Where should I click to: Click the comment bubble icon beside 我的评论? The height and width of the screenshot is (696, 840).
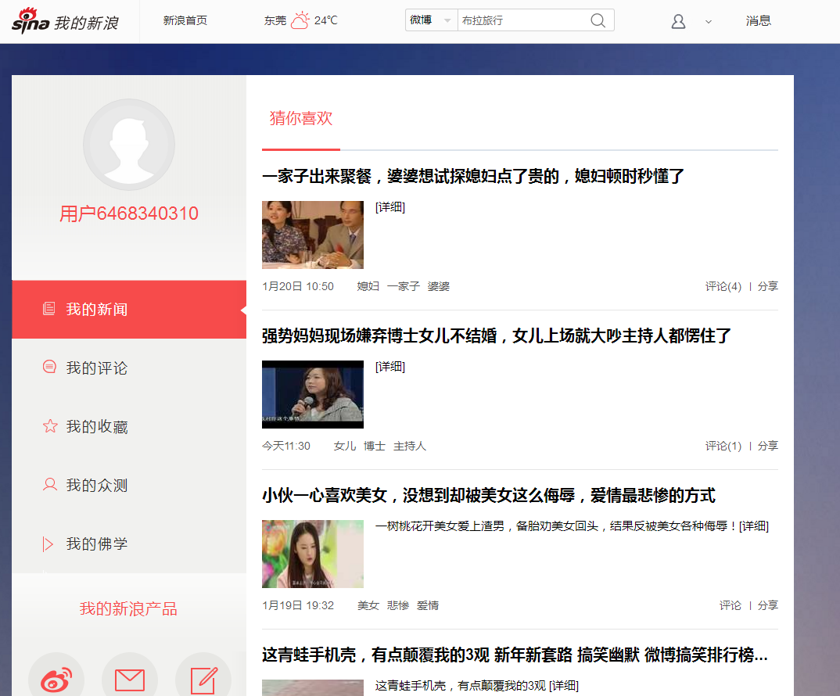click(x=49, y=367)
